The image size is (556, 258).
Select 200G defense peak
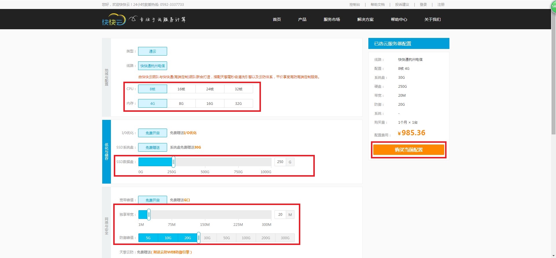tap(266, 238)
